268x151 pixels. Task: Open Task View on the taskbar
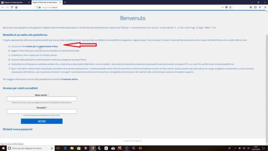[58, 148]
